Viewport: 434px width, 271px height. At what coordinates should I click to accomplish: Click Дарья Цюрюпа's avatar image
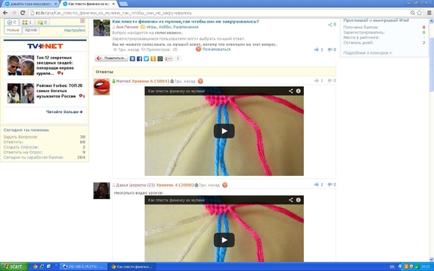click(102, 191)
